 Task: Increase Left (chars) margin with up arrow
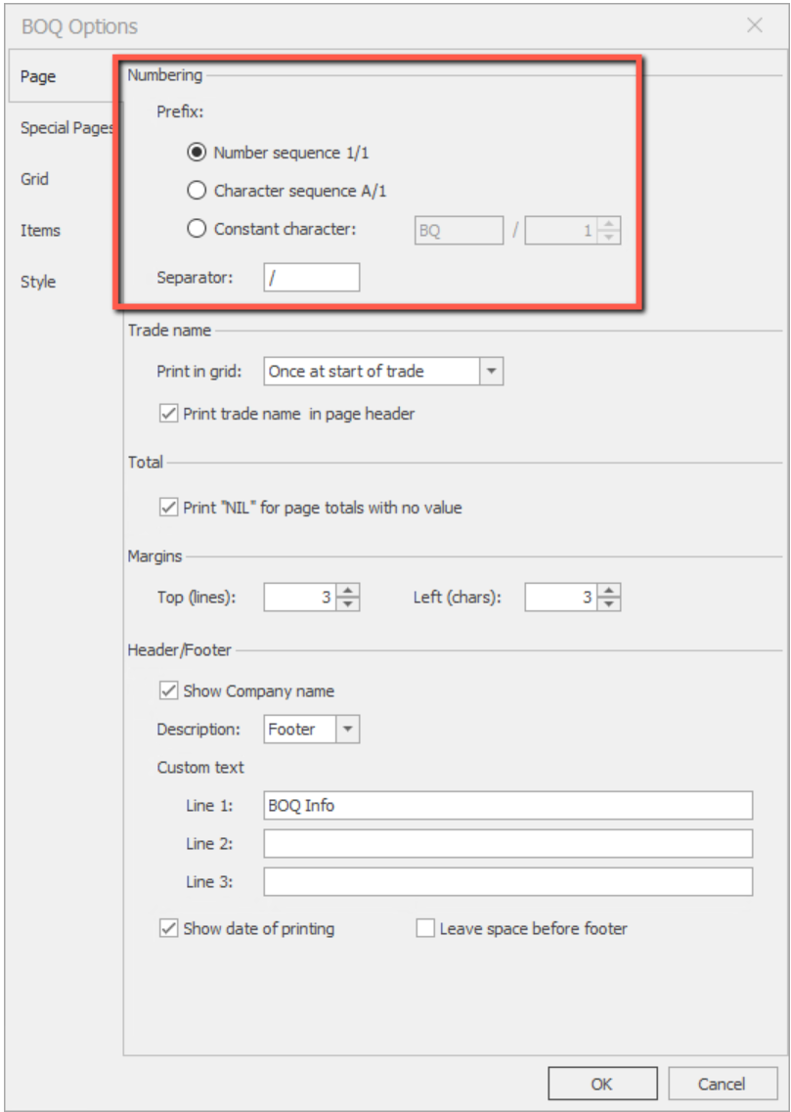point(609,591)
